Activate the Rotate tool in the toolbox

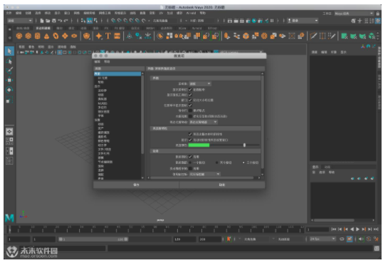[9, 90]
